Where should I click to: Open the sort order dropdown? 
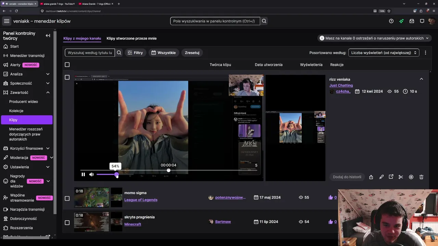(384, 53)
